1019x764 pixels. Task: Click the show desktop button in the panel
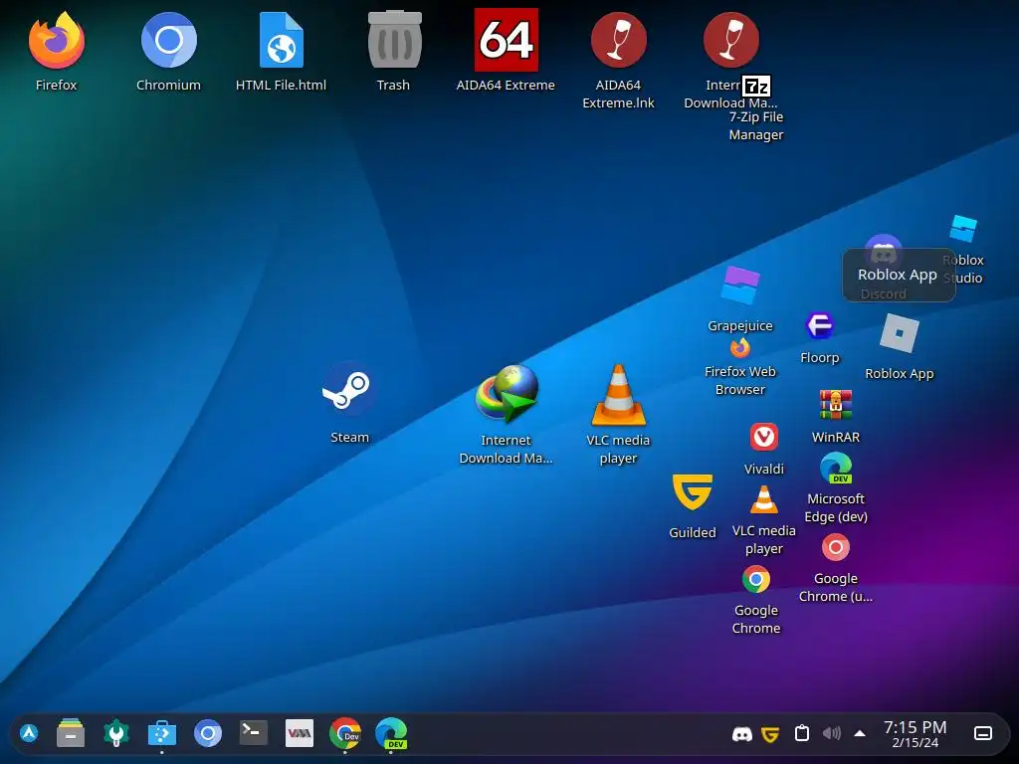pos(983,733)
